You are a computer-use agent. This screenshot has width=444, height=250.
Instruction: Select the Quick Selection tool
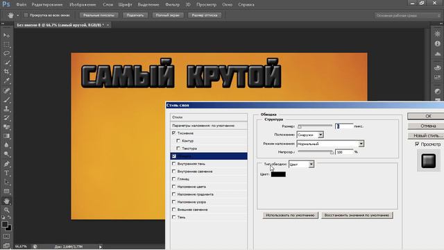pyautogui.click(x=6, y=62)
